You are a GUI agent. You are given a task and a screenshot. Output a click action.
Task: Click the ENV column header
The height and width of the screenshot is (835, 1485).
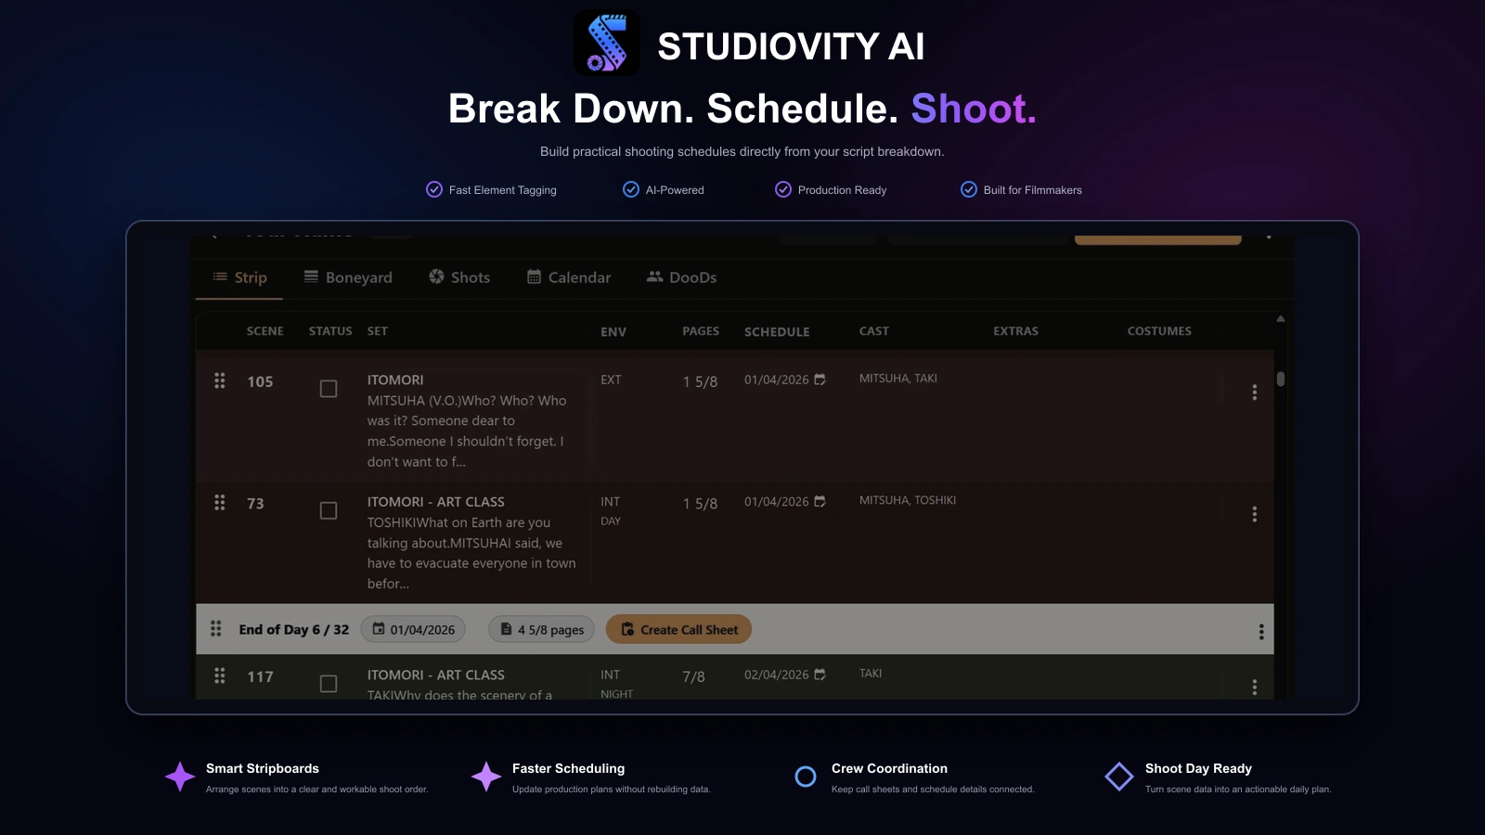pyautogui.click(x=613, y=332)
